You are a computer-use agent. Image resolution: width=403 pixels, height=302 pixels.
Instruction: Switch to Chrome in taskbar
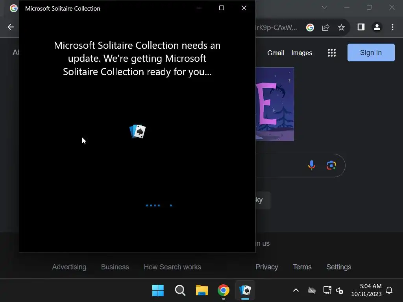coord(224,291)
